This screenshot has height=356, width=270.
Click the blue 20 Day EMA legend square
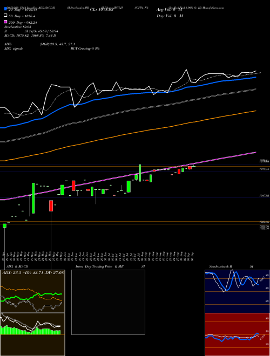[5, 9]
